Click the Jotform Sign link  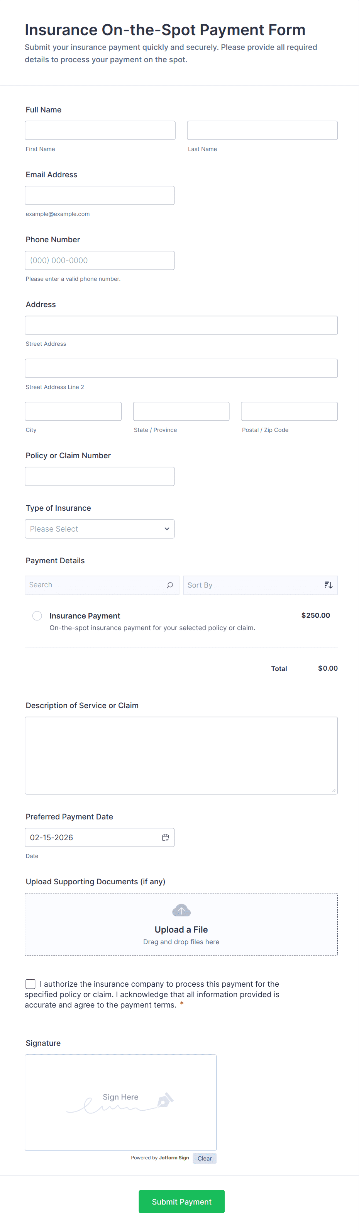coord(174,1158)
